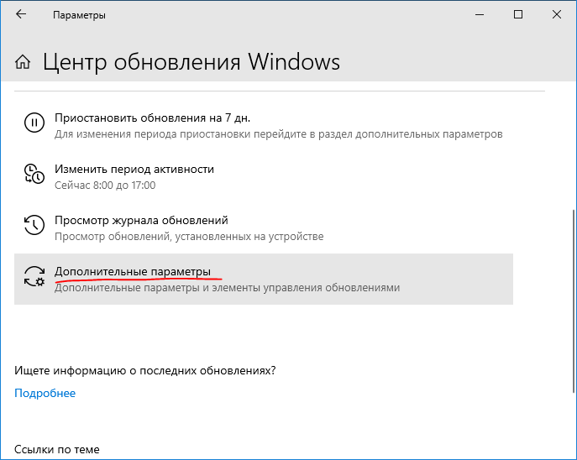Image resolution: width=577 pixels, height=460 pixels.
Task: Click description Дополнительные параметры и элементы управления обновлениями
Action: tap(227, 288)
